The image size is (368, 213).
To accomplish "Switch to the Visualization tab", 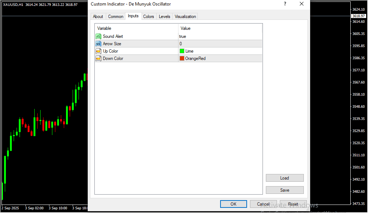I will [185, 17].
